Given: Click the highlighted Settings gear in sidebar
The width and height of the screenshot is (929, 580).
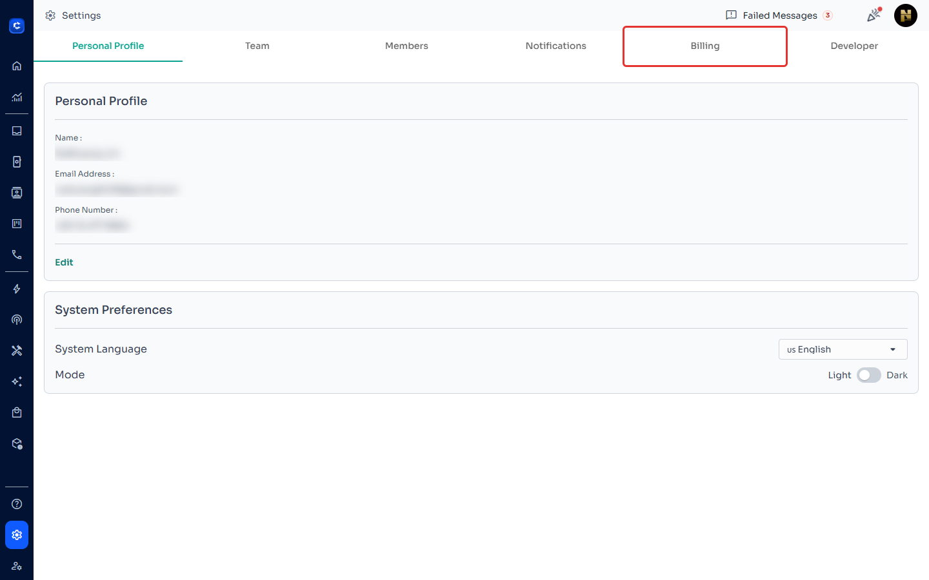Looking at the screenshot, I should click(x=17, y=535).
